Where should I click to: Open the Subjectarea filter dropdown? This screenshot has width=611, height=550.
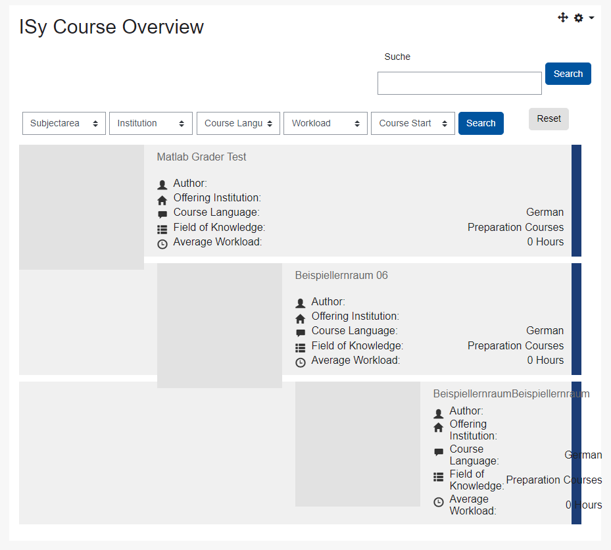(x=64, y=123)
